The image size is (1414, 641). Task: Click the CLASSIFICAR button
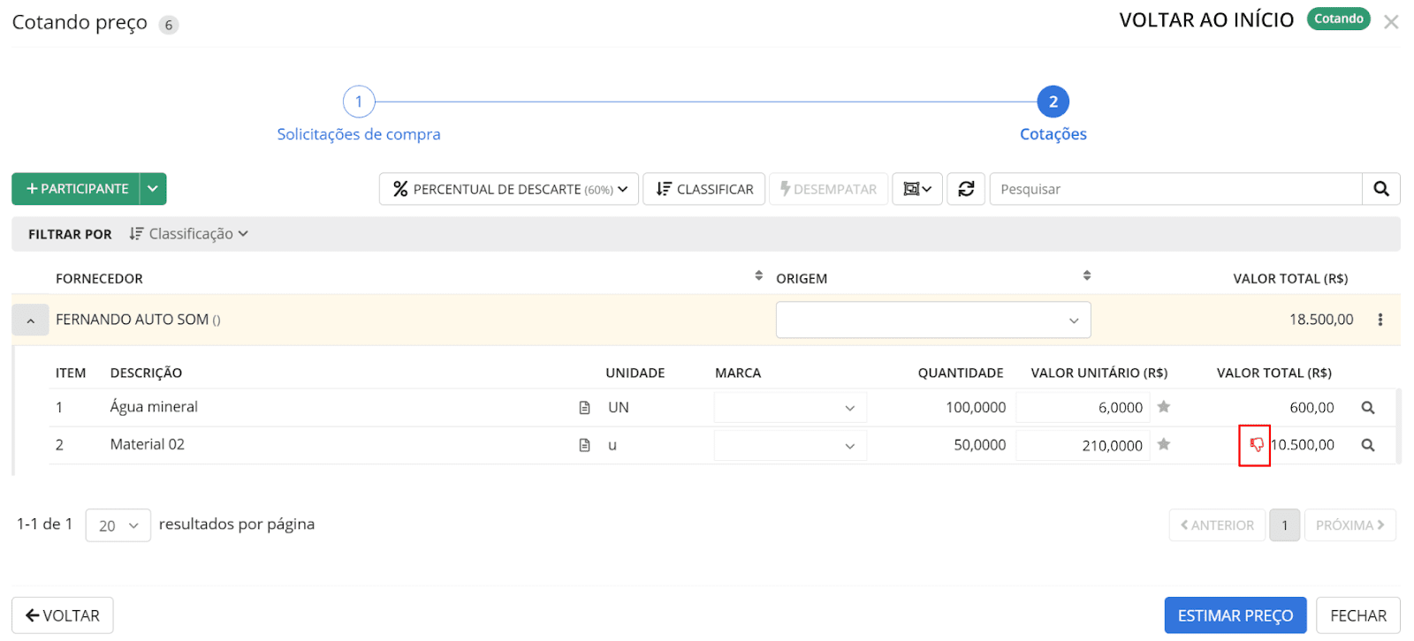pos(704,189)
